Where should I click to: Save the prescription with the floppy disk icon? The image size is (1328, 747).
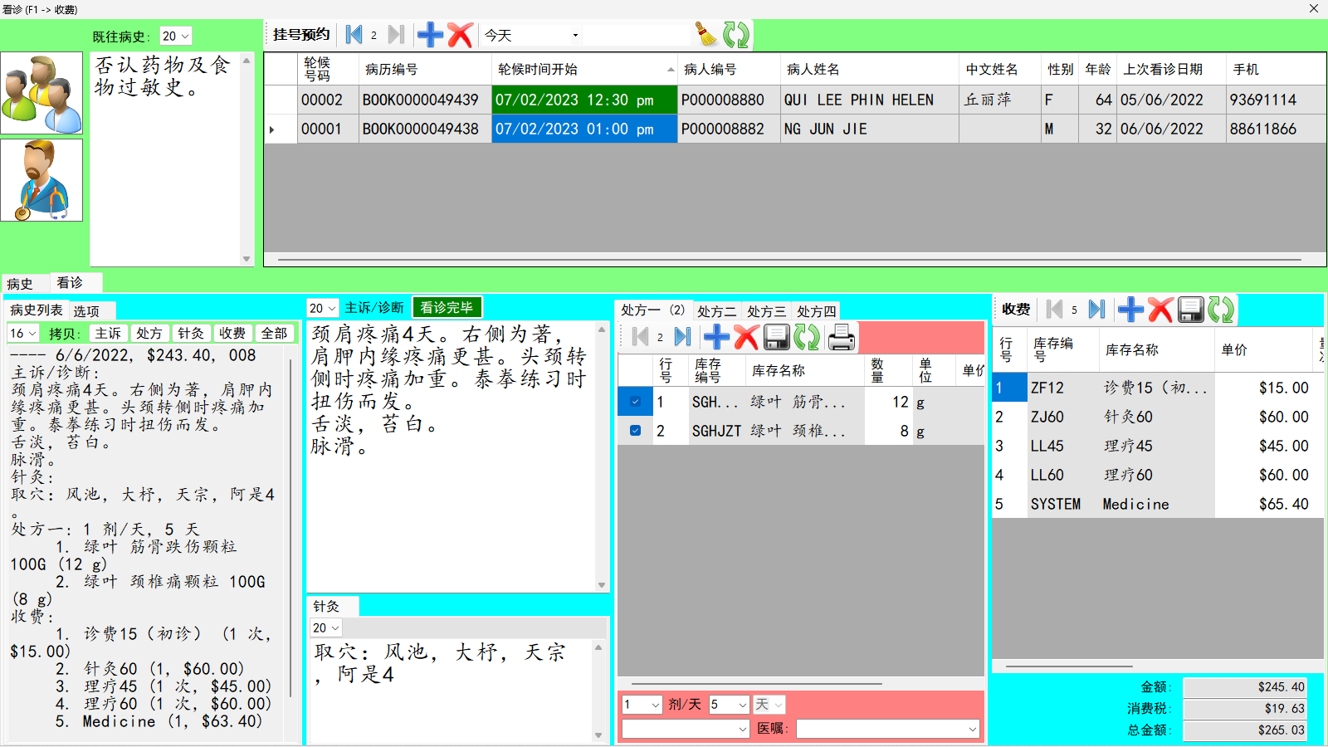coord(776,337)
